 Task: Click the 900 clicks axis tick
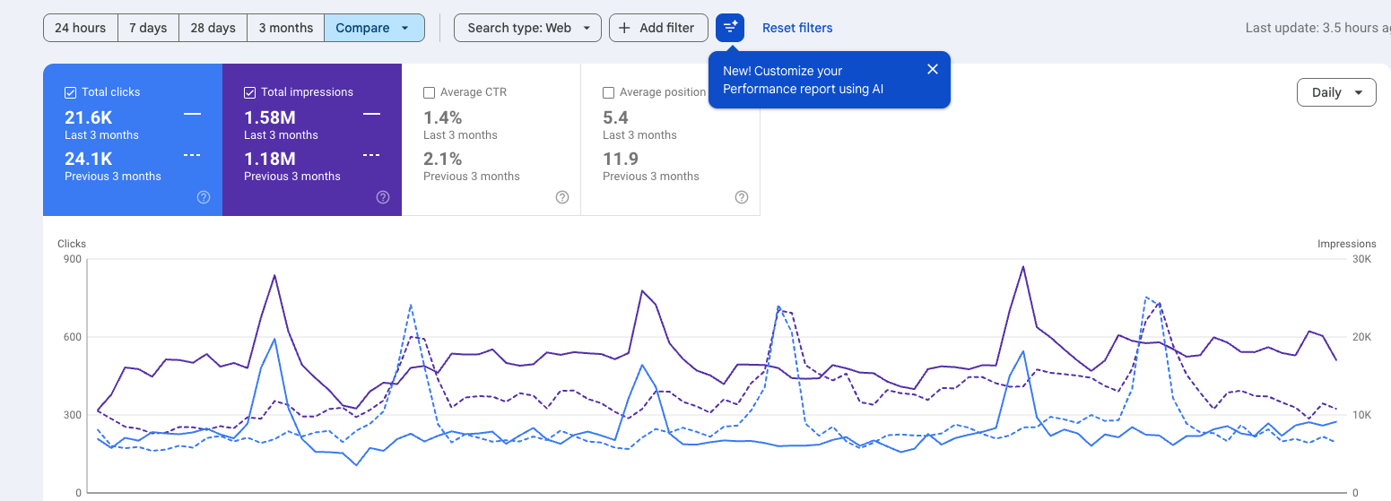click(x=73, y=259)
